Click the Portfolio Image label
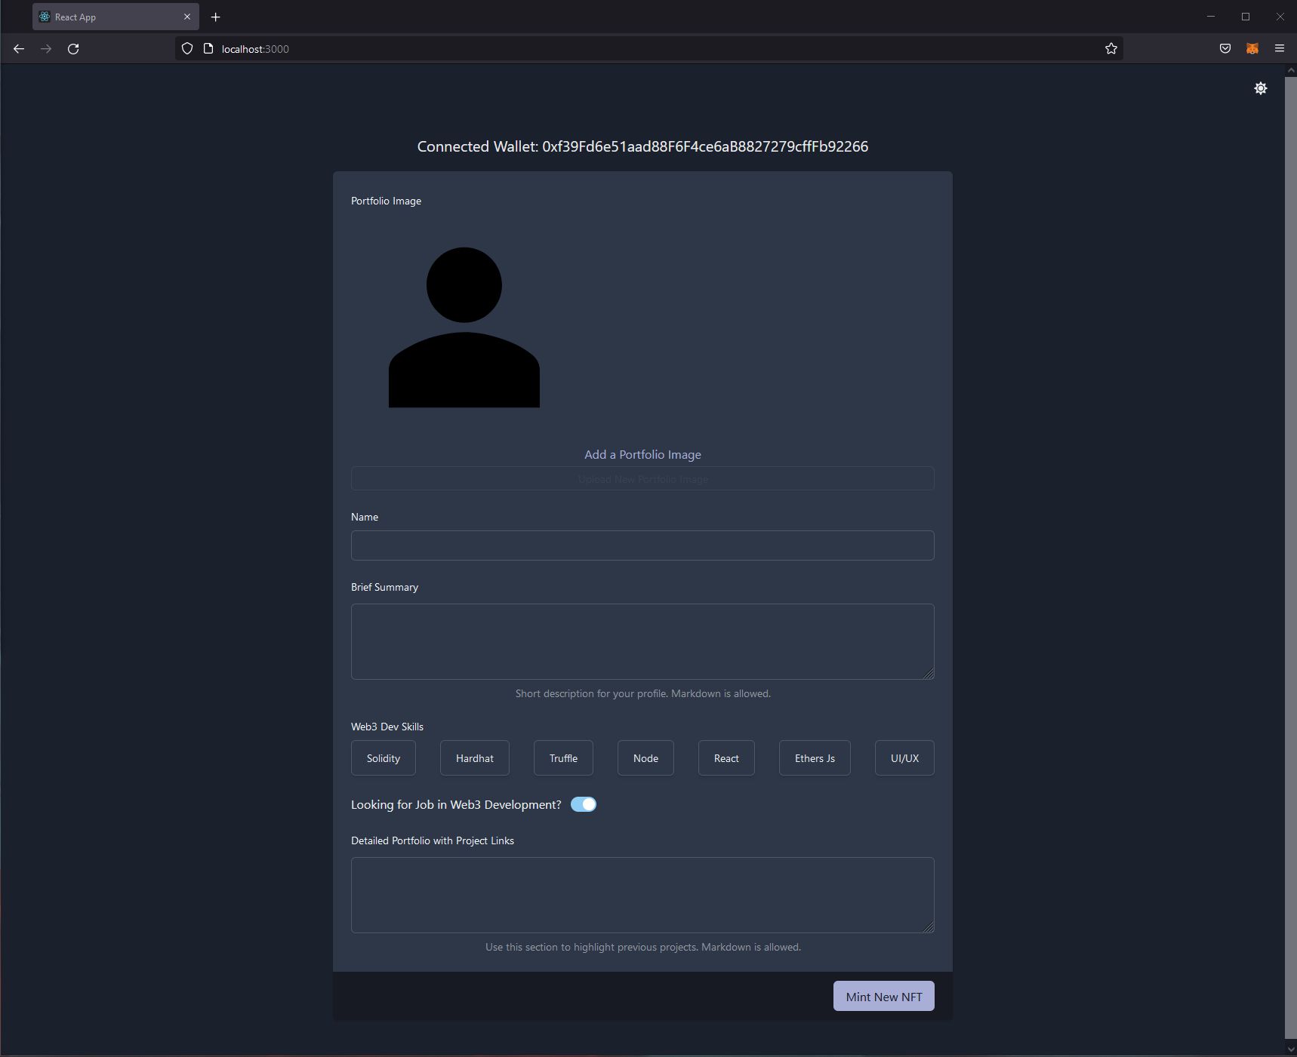Screen dimensions: 1297x1057 [x=386, y=201]
